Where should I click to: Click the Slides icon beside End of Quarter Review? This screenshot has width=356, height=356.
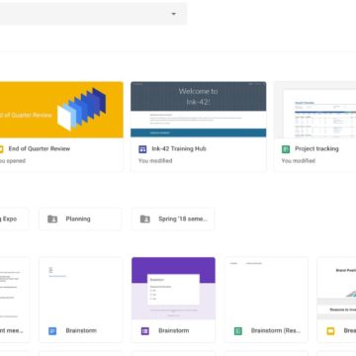(x=1, y=149)
